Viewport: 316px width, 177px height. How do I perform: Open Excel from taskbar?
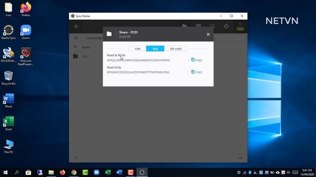(108, 173)
